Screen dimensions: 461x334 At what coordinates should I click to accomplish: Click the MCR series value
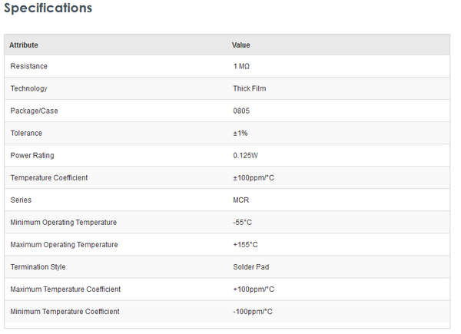point(240,200)
